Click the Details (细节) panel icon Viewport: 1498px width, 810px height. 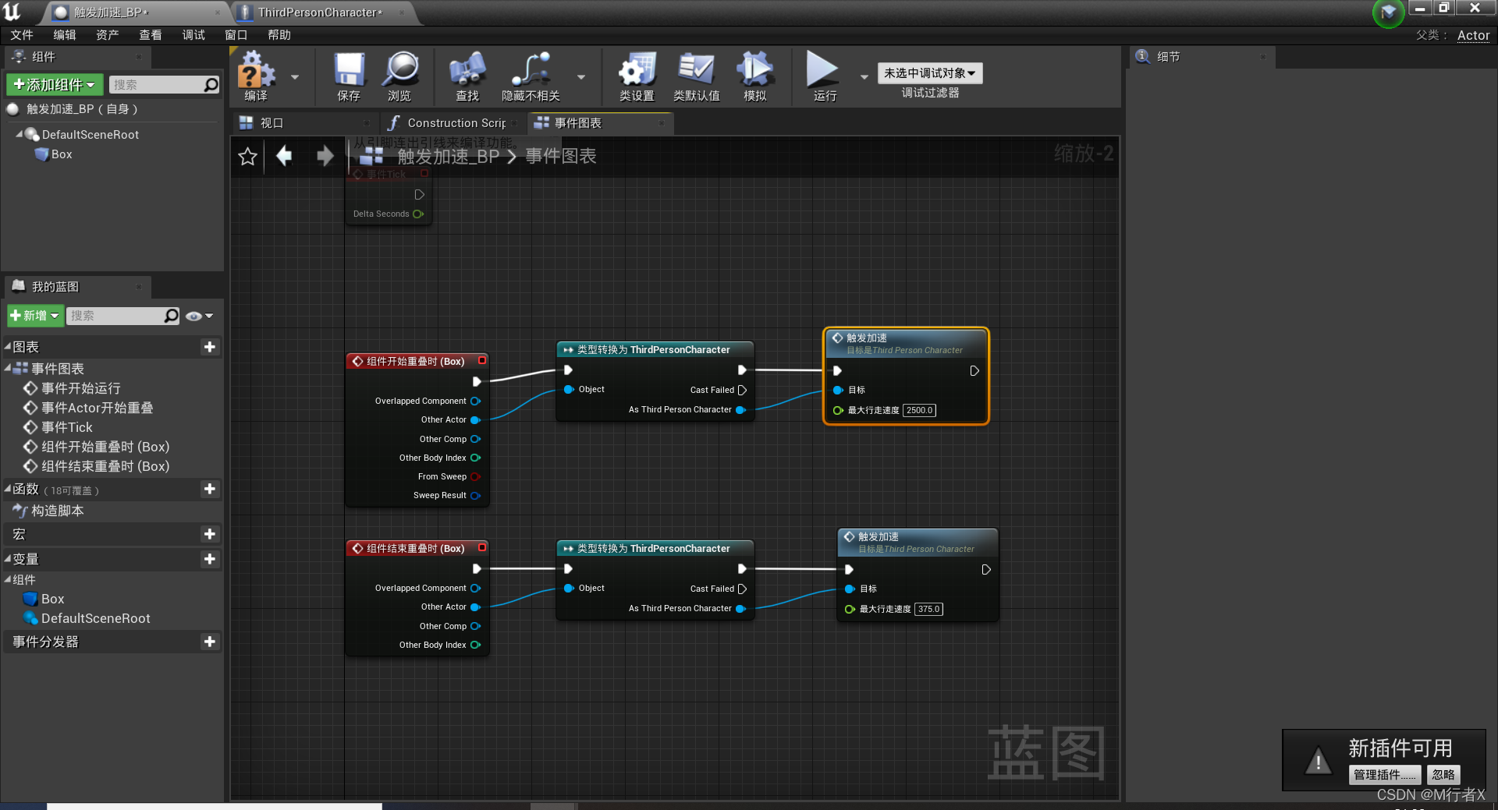(1142, 56)
